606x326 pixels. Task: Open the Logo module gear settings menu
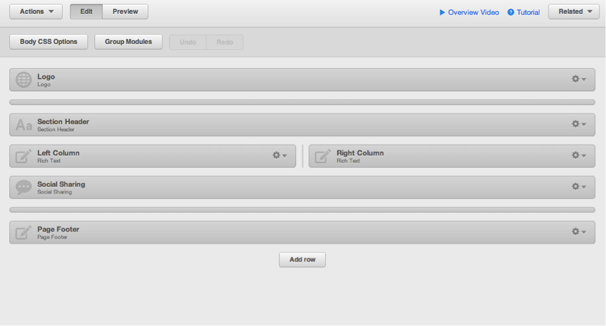click(x=579, y=79)
